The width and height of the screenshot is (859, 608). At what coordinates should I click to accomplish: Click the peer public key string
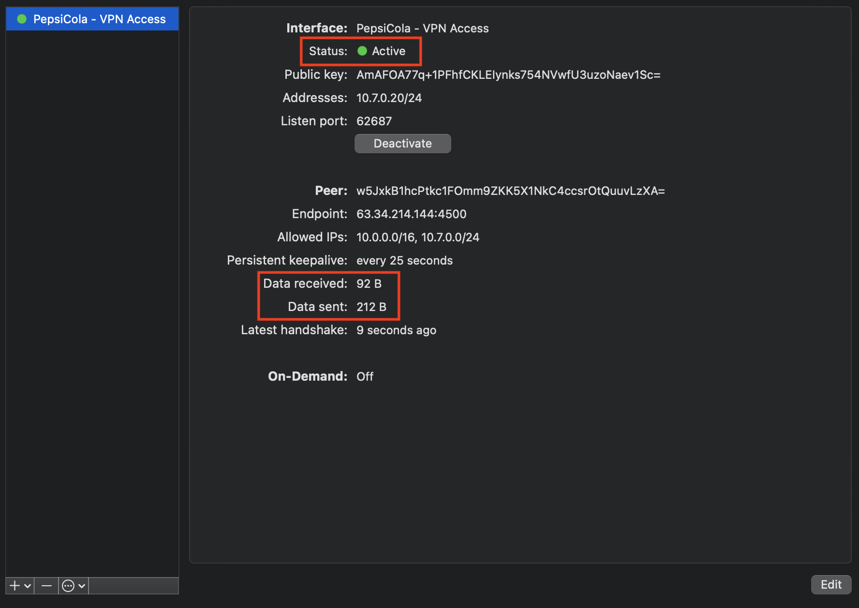[x=510, y=191]
